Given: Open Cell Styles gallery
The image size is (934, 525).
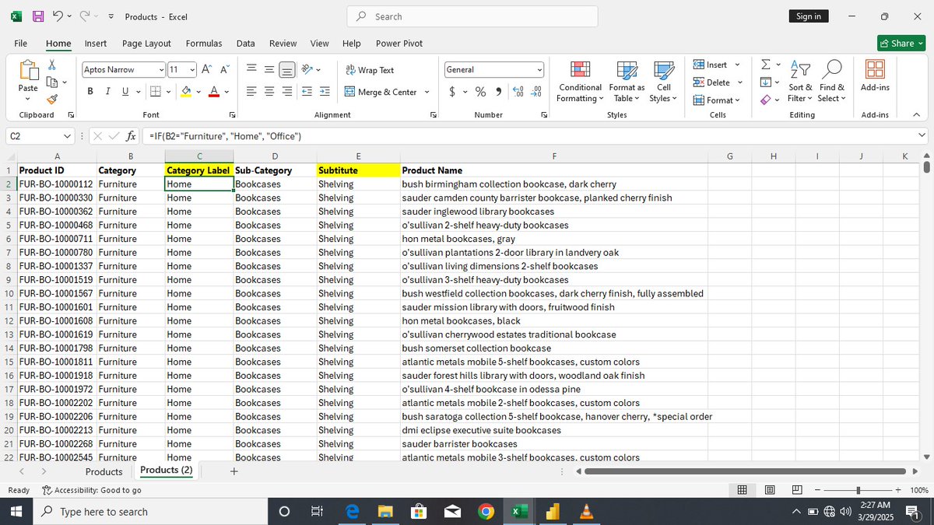Looking at the screenshot, I should (663, 82).
